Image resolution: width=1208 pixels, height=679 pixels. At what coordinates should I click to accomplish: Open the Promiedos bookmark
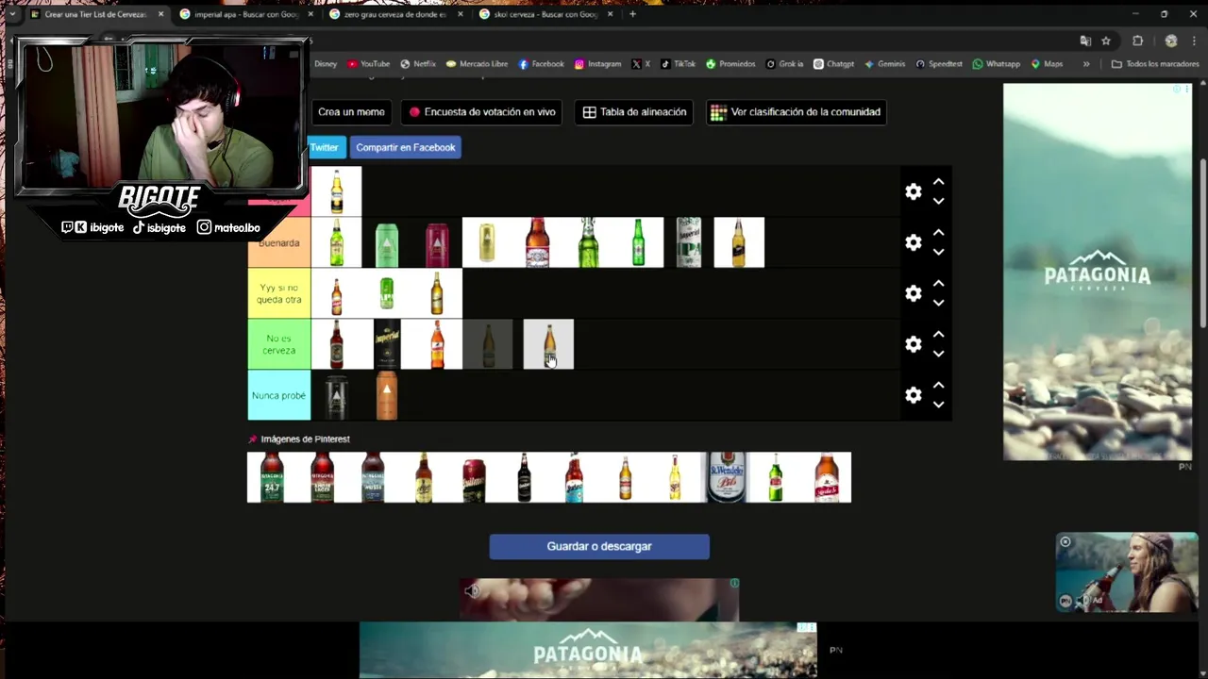pyautogui.click(x=730, y=64)
